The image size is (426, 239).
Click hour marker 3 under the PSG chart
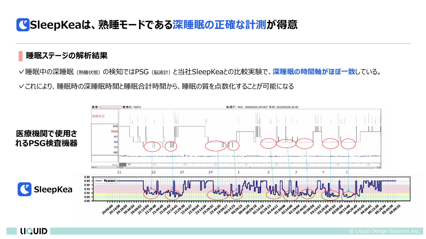tap(296, 172)
